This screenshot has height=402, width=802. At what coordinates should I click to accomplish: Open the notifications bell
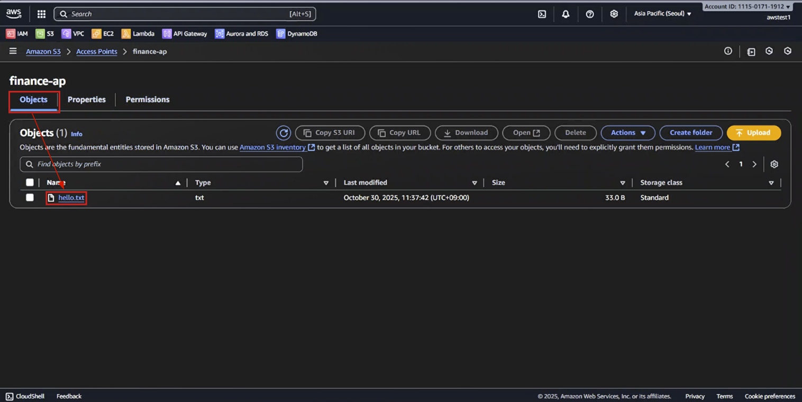tap(566, 14)
